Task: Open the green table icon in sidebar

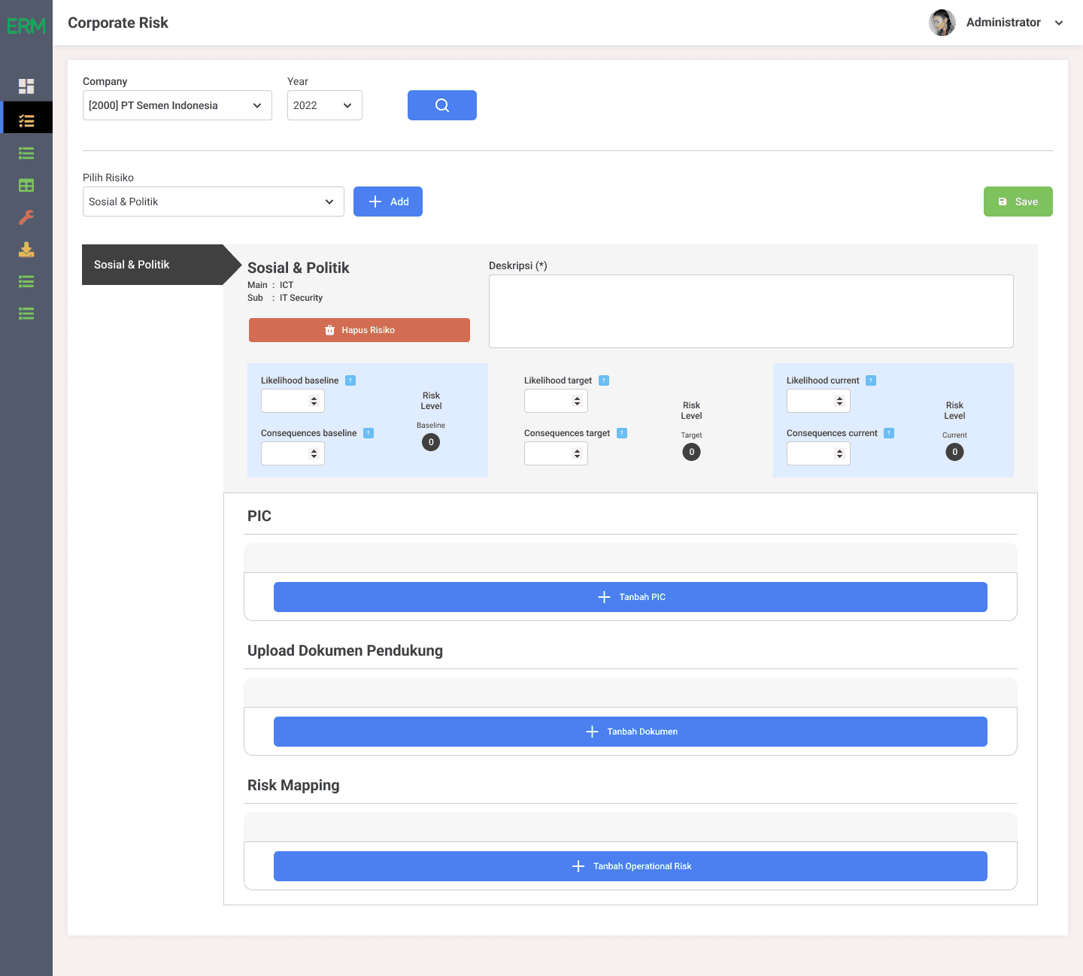Action: pyautogui.click(x=26, y=185)
